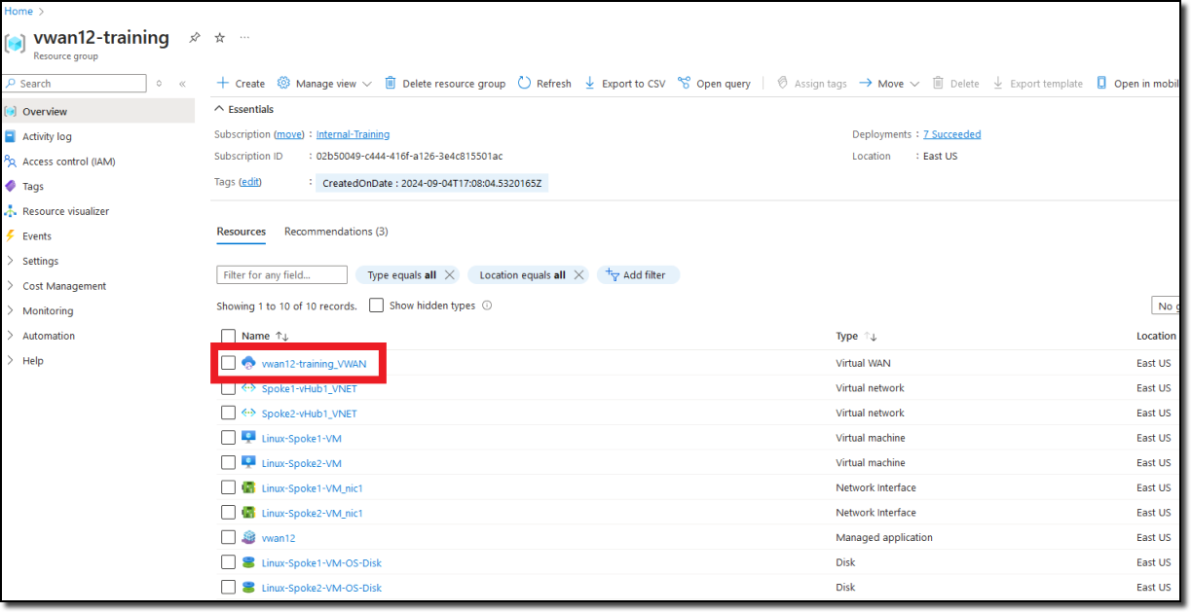Click the CreatedOnDate tag value
This screenshot has width=1191, height=612.
point(432,183)
